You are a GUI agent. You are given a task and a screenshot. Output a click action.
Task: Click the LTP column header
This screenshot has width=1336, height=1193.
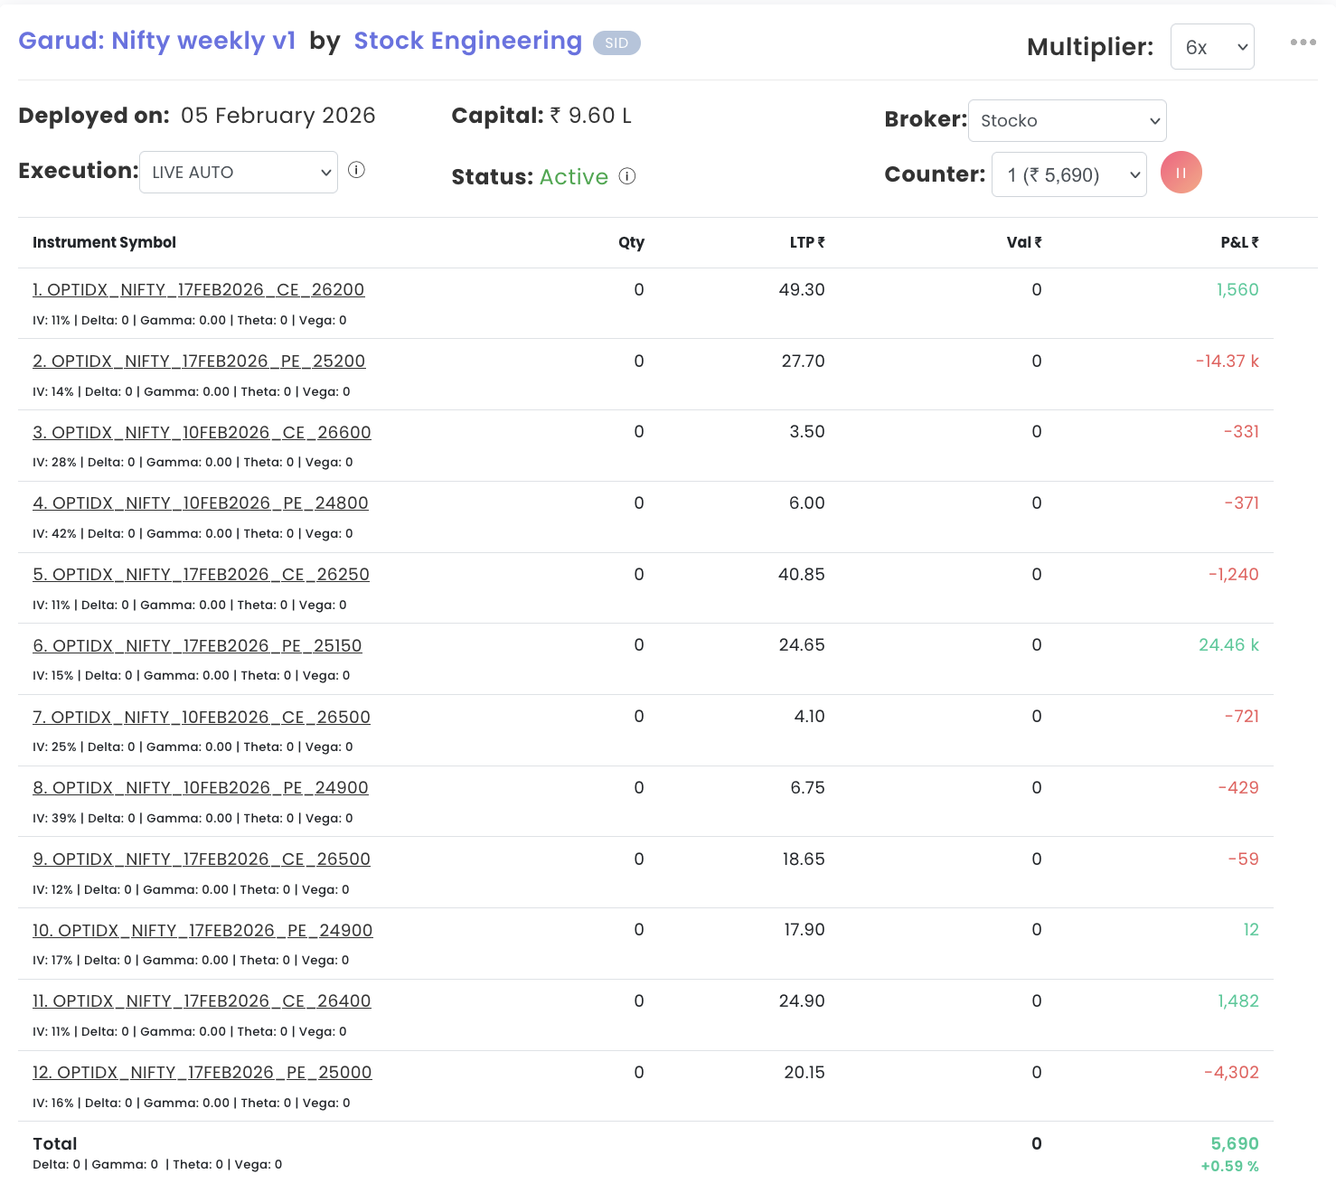(806, 242)
